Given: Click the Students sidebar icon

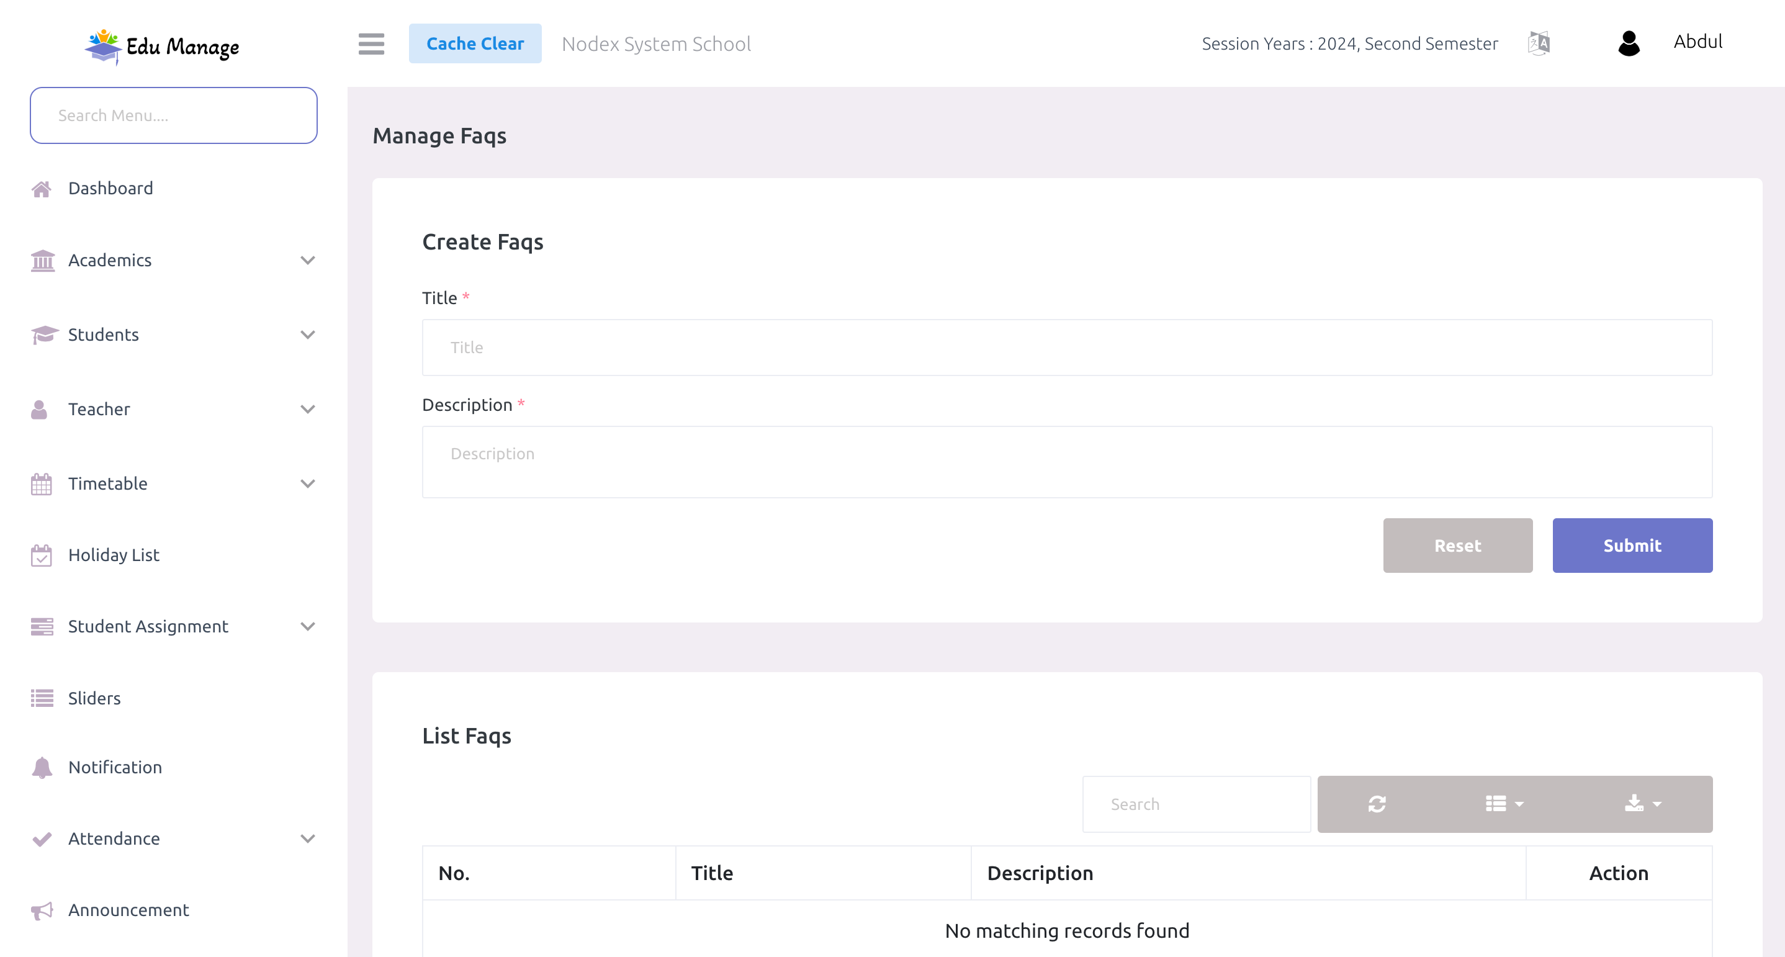Looking at the screenshot, I should [42, 335].
